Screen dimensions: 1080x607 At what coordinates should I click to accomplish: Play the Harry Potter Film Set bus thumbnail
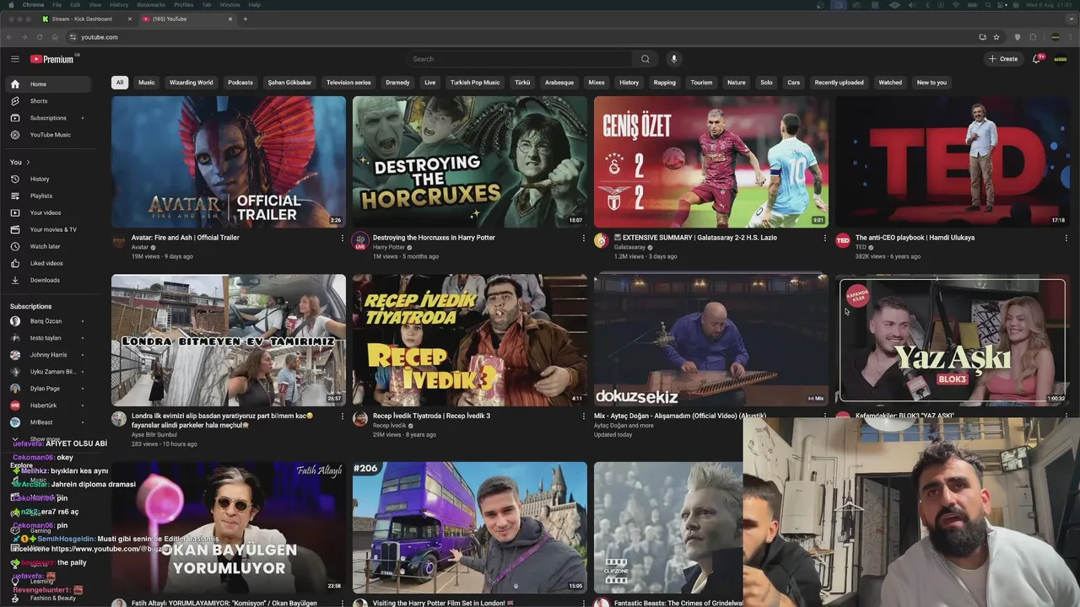(x=470, y=528)
